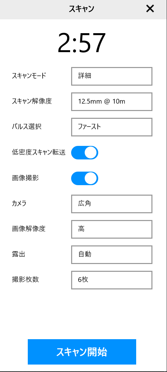
Task: Toggle 低密度スキャン転送 switch off
Action: (x=85, y=153)
